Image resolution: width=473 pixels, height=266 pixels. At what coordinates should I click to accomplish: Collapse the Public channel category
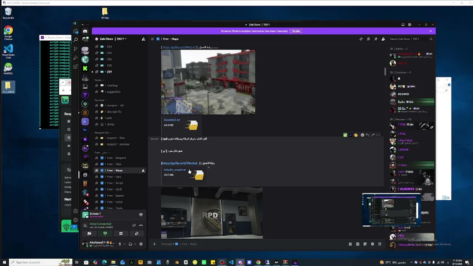click(x=99, y=80)
